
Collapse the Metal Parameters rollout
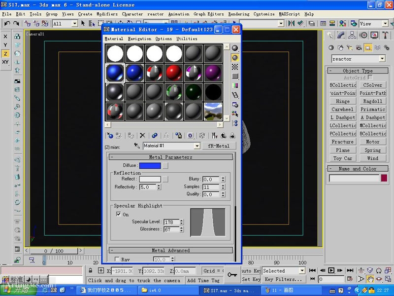pos(170,157)
